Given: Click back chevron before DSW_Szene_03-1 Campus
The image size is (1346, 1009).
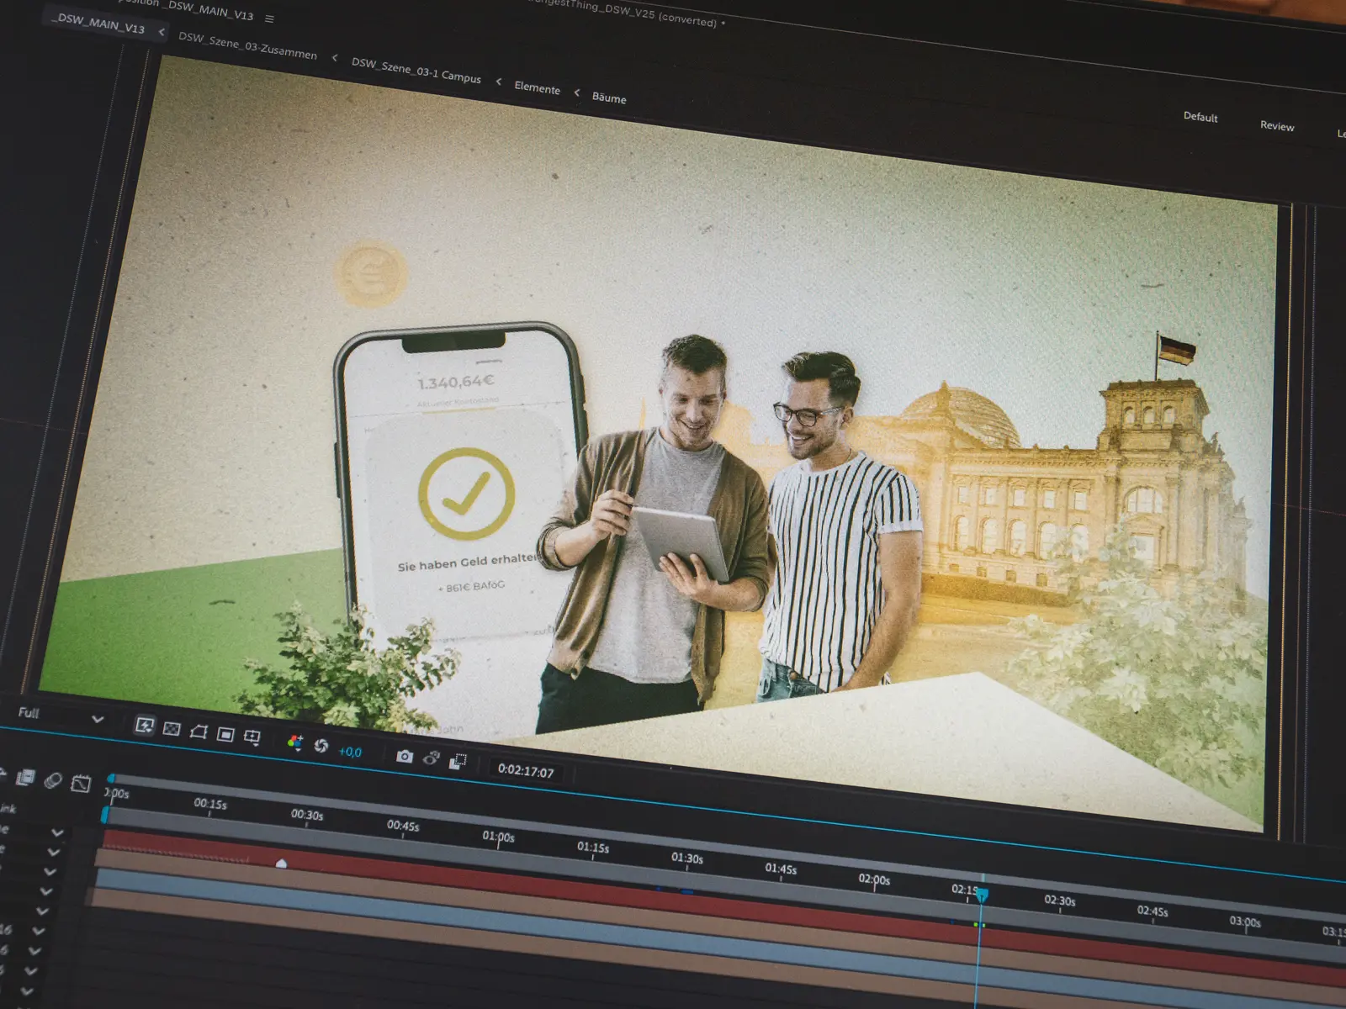Looking at the screenshot, I should (x=335, y=57).
